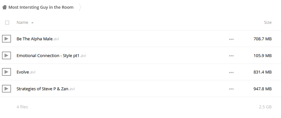
Task: Open the three-dot menu for Emotional Connection
Action: [231, 56]
